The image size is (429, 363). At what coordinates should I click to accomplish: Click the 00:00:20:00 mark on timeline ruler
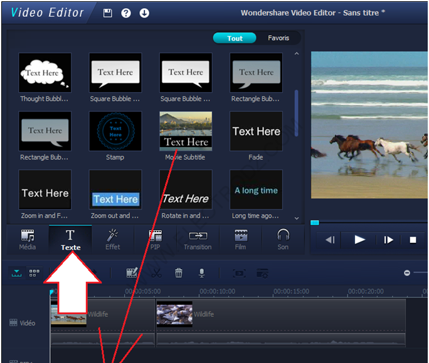[x=366, y=292]
